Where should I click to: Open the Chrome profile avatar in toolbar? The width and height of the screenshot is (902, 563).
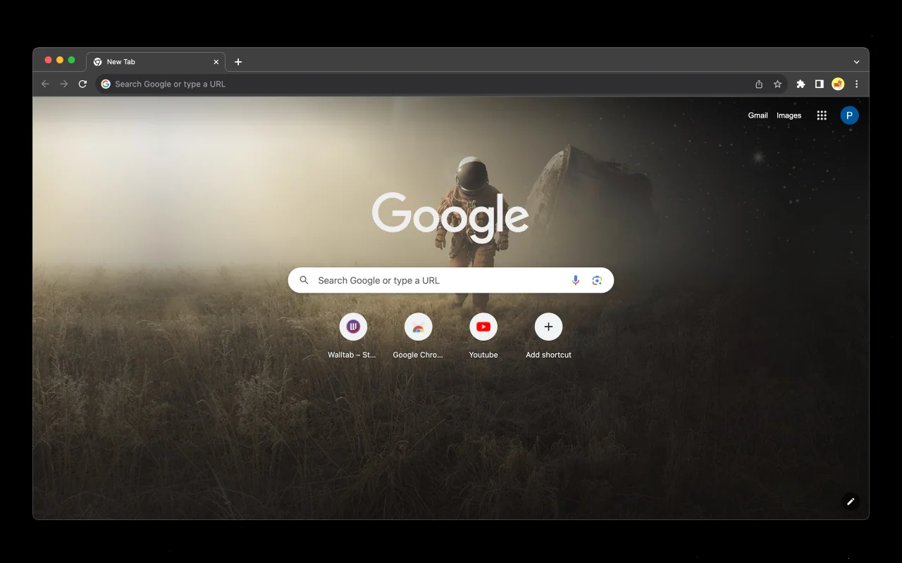point(838,84)
